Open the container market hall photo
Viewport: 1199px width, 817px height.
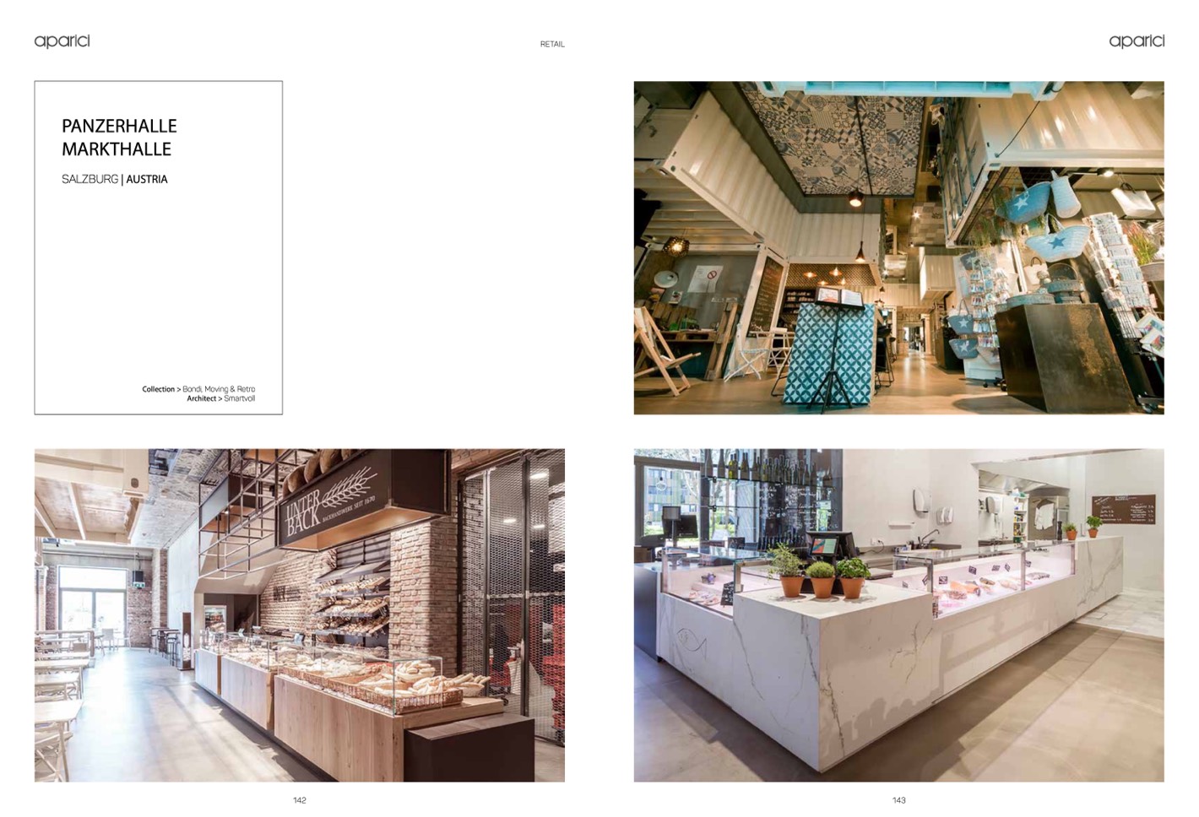pos(898,247)
